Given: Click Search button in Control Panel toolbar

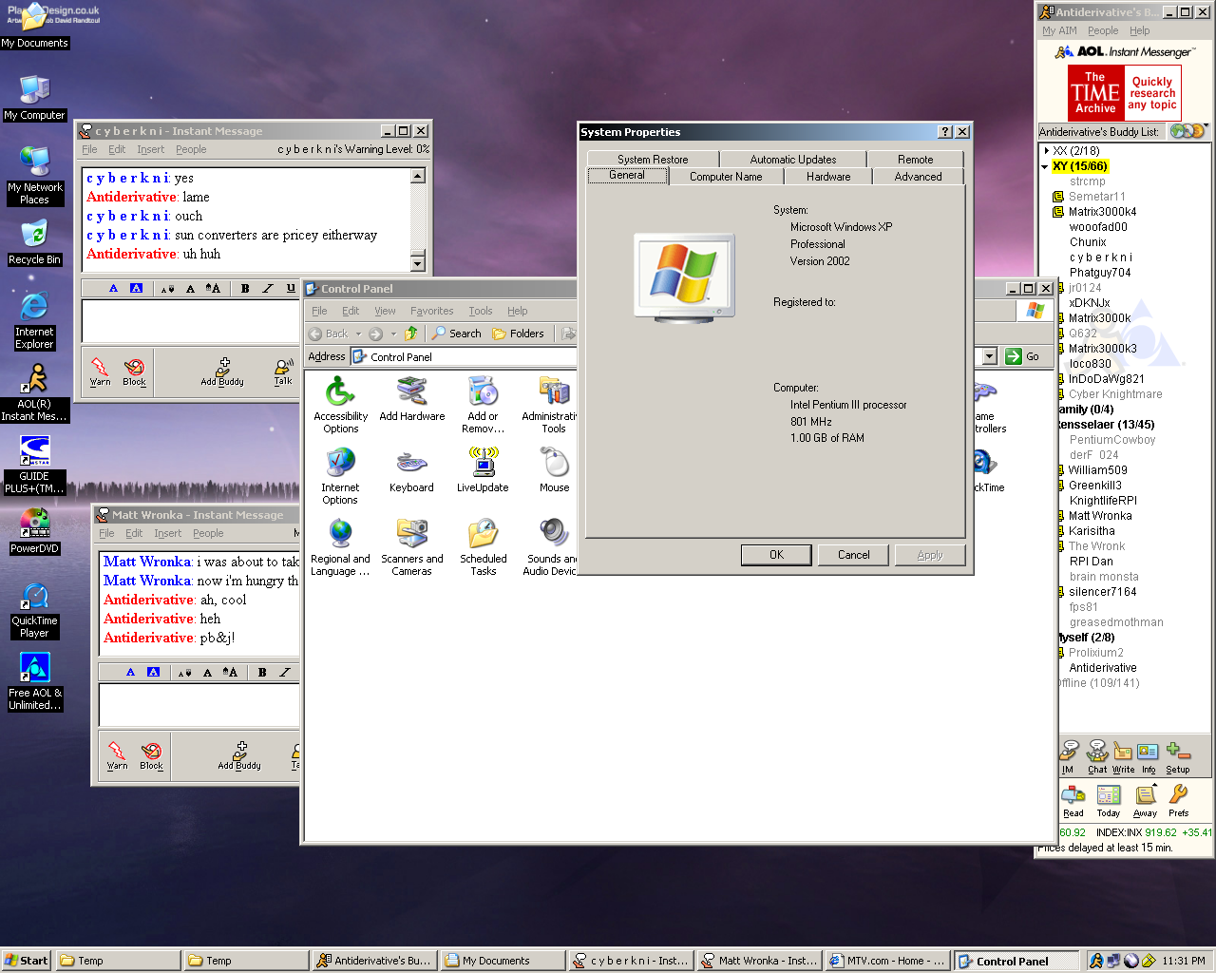Looking at the screenshot, I should [x=456, y=334].
